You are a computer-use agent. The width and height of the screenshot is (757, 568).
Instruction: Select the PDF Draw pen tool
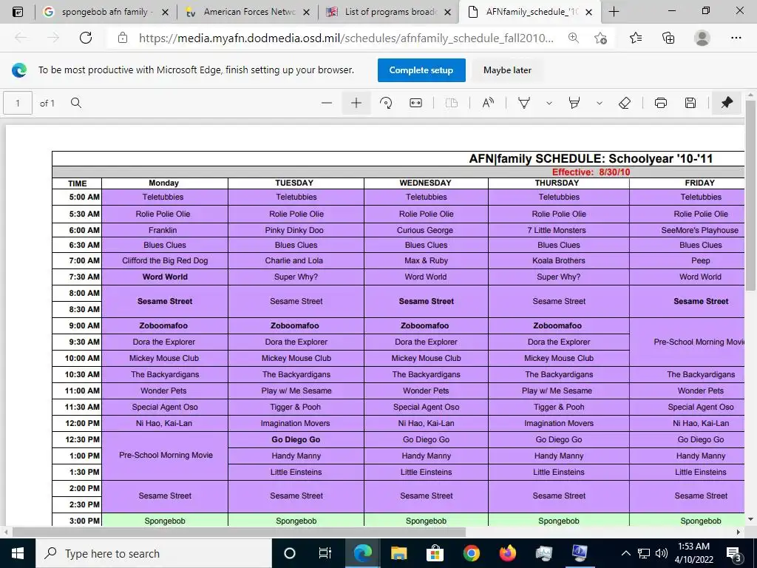click(x=524, y=103)
